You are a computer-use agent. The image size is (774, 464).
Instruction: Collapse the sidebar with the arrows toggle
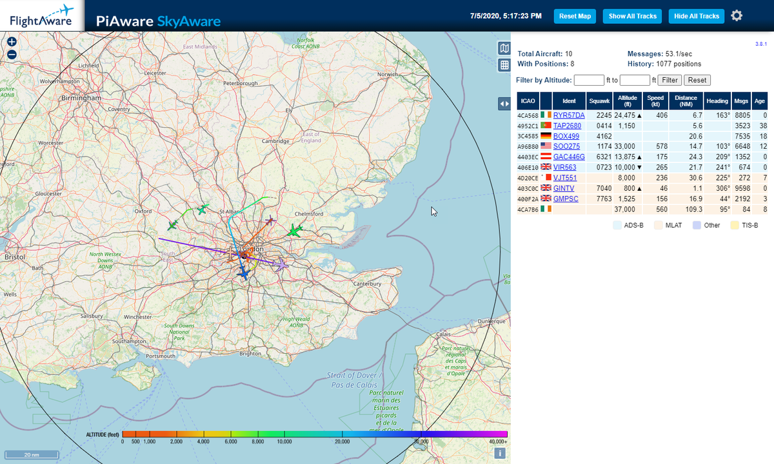point(504,104)
